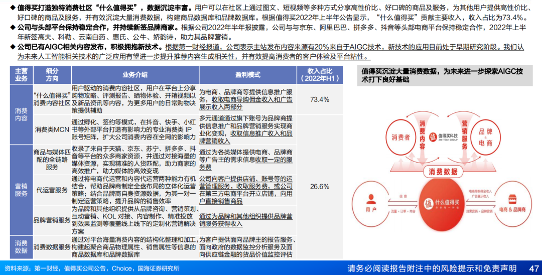Click the 营销服务 arrow label in diagram
The image size is (542, 275).
465,134
